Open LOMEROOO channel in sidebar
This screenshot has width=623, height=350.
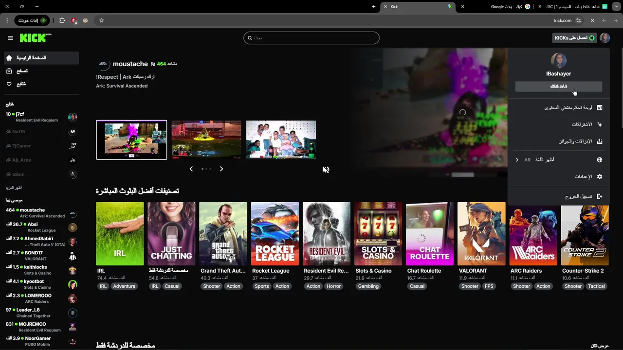[41, 298]
